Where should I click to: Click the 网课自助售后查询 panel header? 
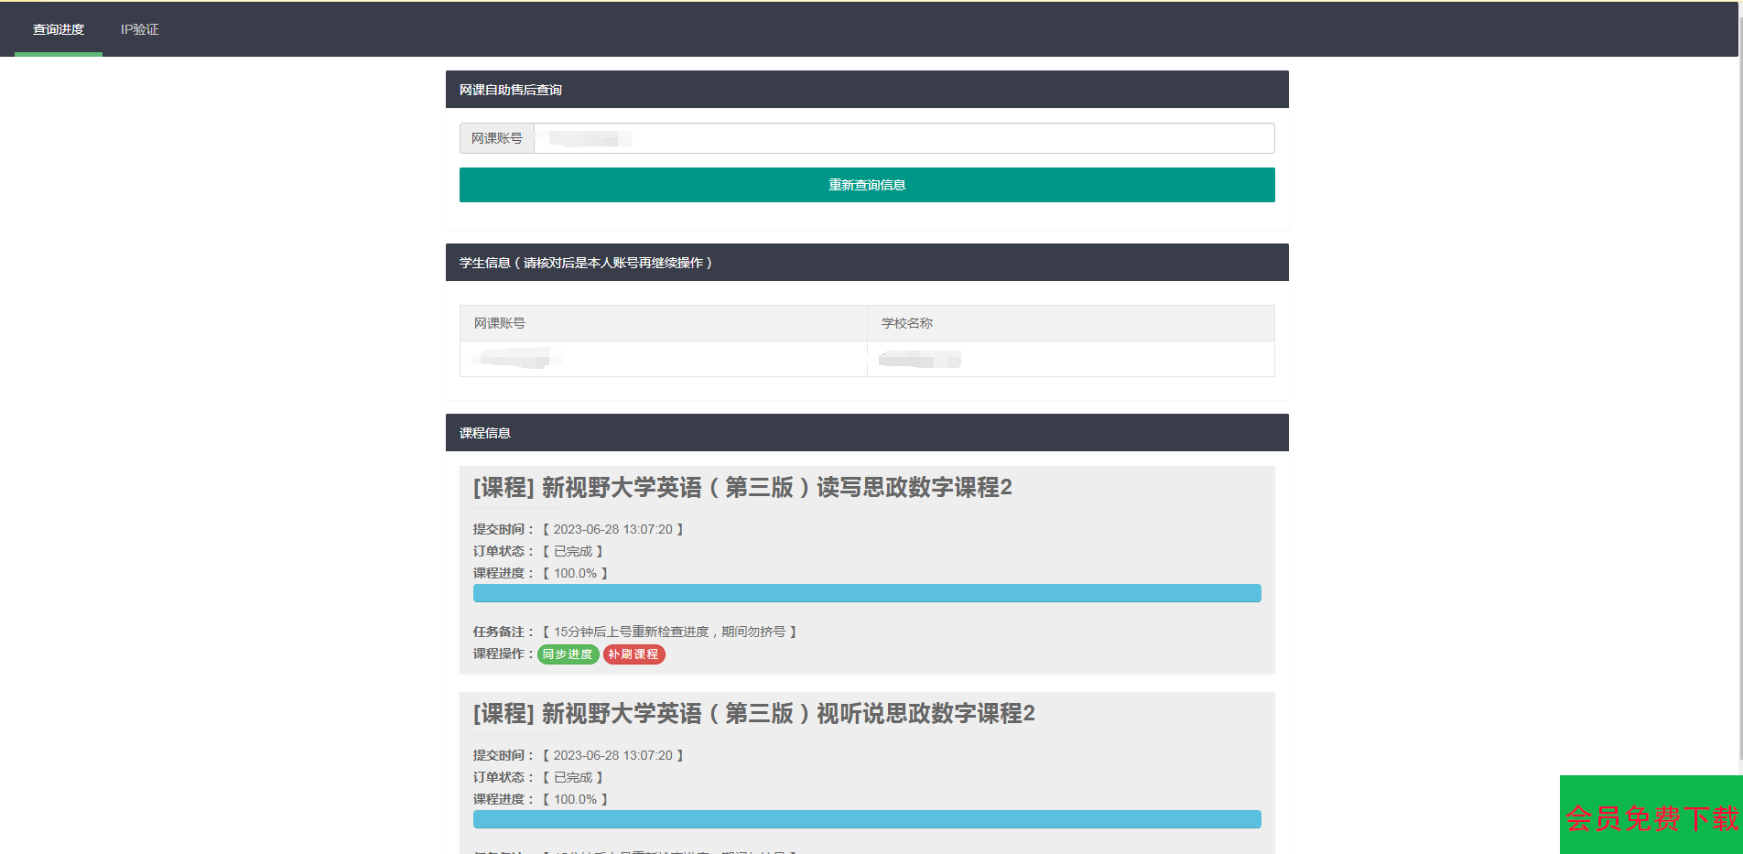866,90
